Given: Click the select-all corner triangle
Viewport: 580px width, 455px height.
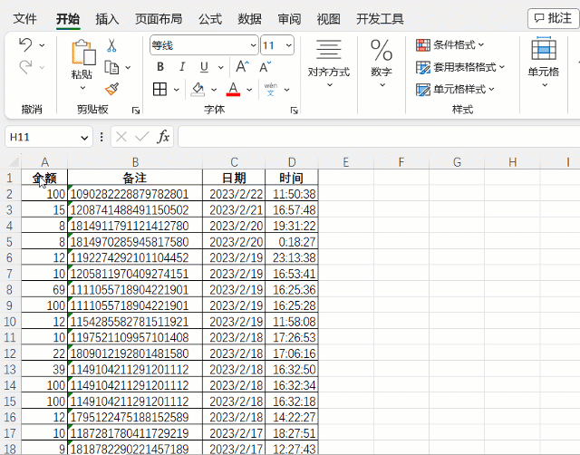Looking at the screenshot, I should coord(14,162).
